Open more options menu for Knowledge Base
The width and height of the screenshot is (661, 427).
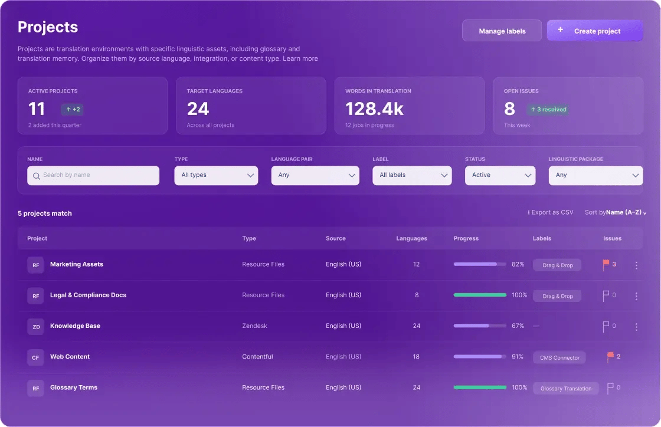[x=636, y=327]
